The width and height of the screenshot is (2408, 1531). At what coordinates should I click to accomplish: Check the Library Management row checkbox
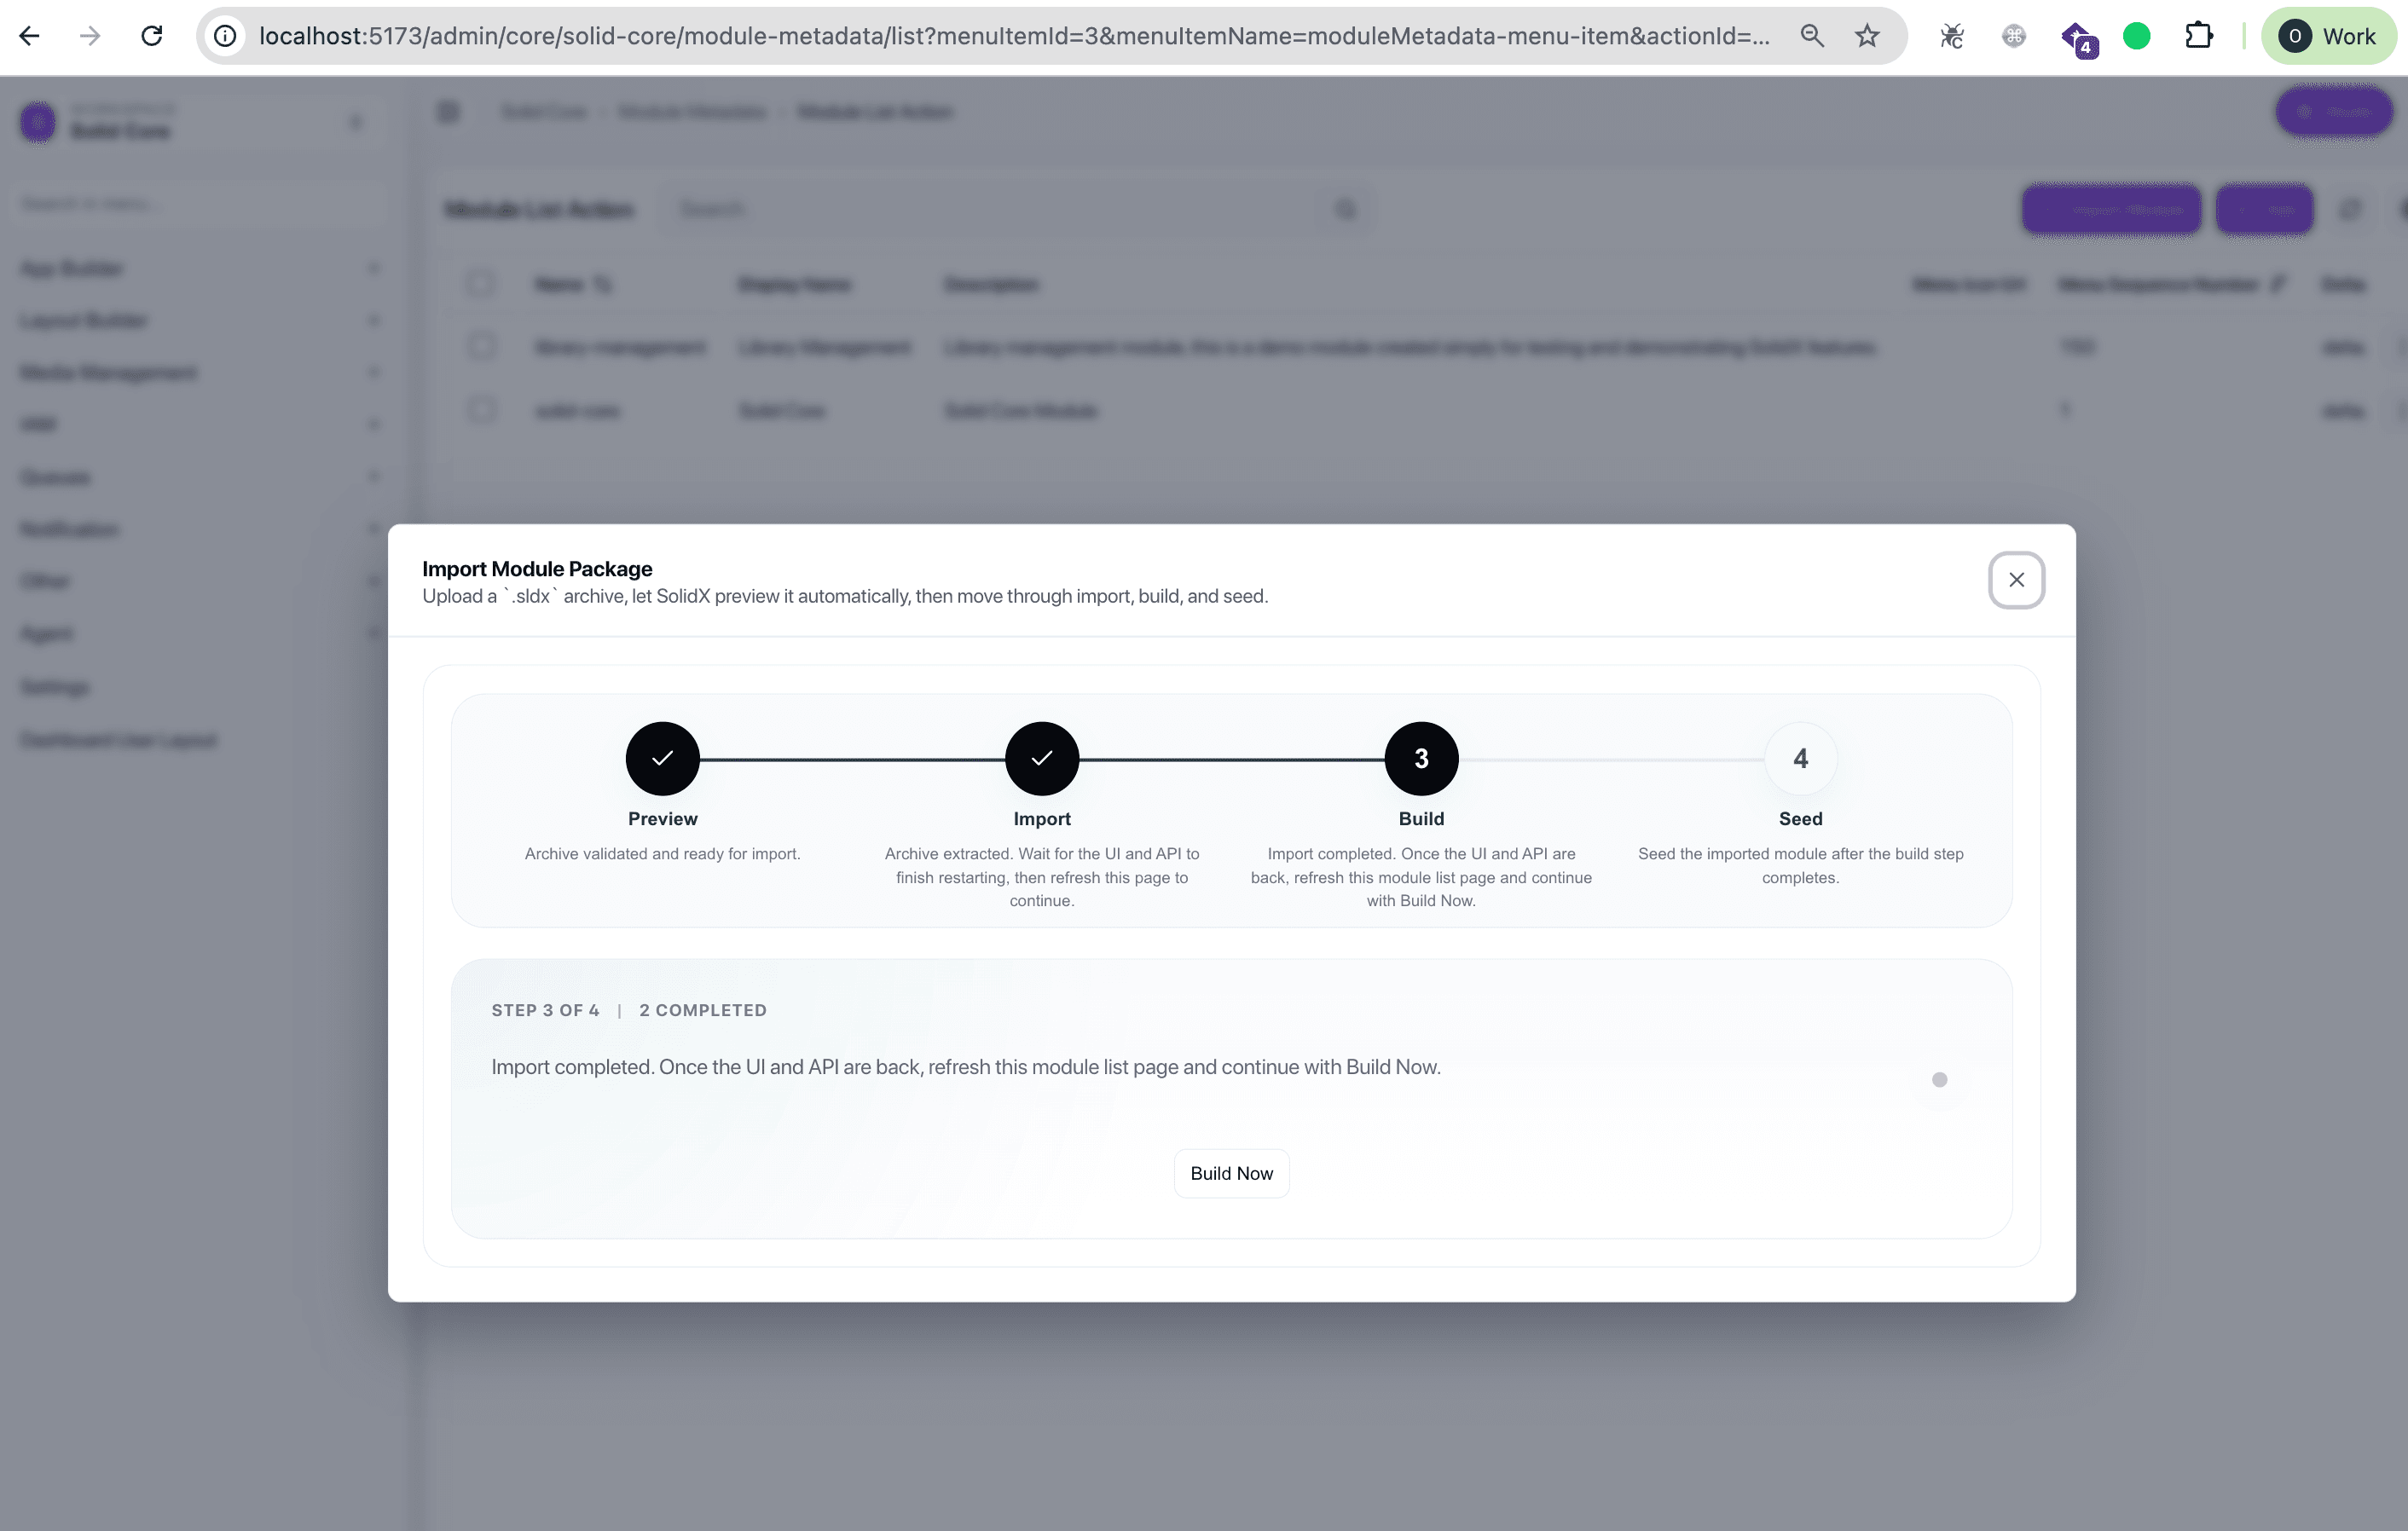481,347
